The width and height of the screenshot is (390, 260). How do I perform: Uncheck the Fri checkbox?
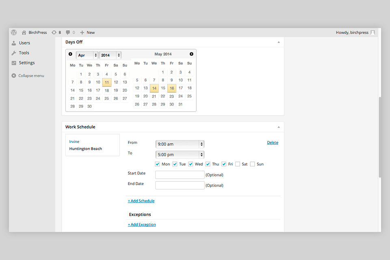[224, 164]
